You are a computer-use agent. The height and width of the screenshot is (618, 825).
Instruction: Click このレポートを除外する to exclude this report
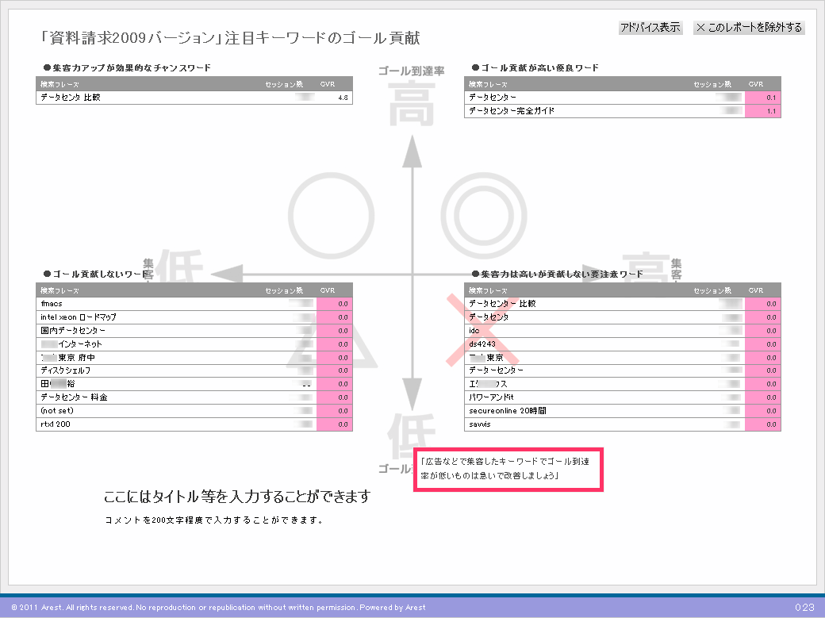[x=749, y=28]
